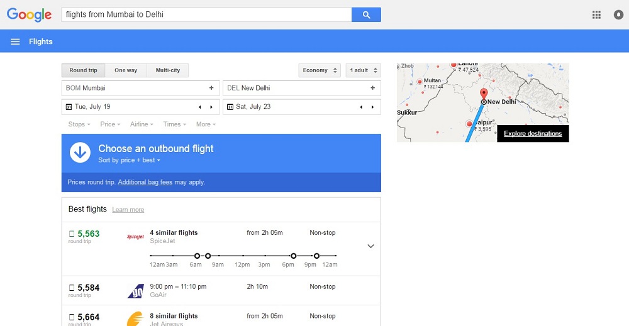Viewport: 629px width, 326px height.
Task: Go to next day for return date
Action: [372, 107]
